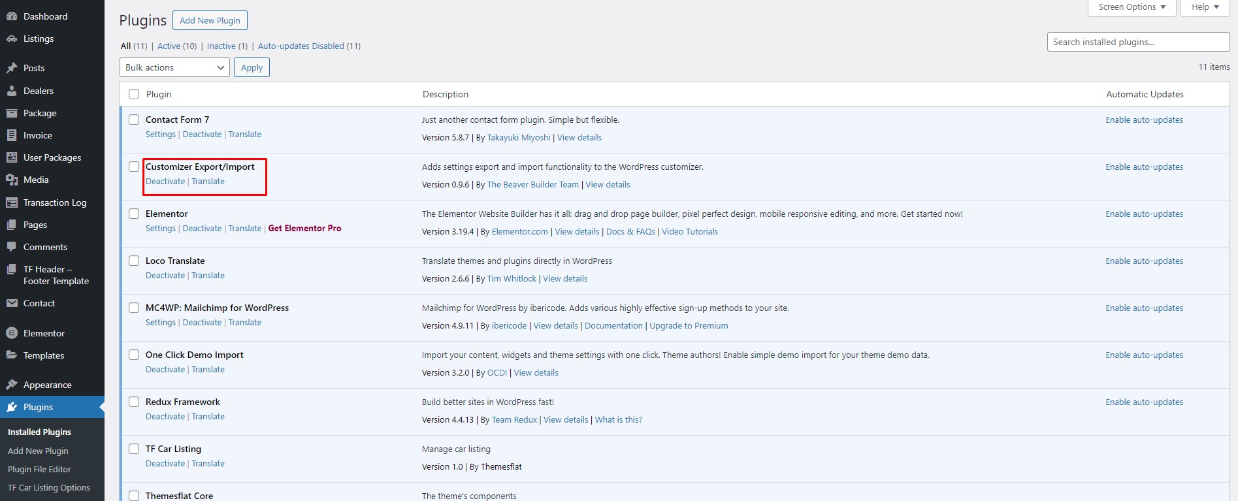Open Plugin File Editor submenu item
Image resolution: width=1238 pixels, height=501 pixels.
pos(39,469)
